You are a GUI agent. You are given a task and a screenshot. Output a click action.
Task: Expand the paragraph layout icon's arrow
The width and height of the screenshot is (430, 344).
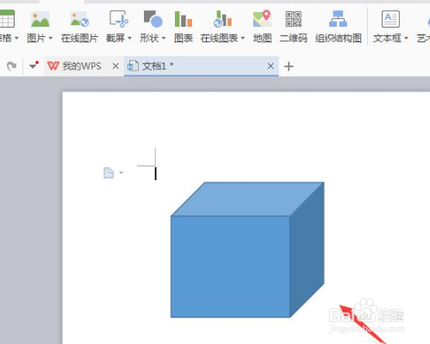point(122,172)
